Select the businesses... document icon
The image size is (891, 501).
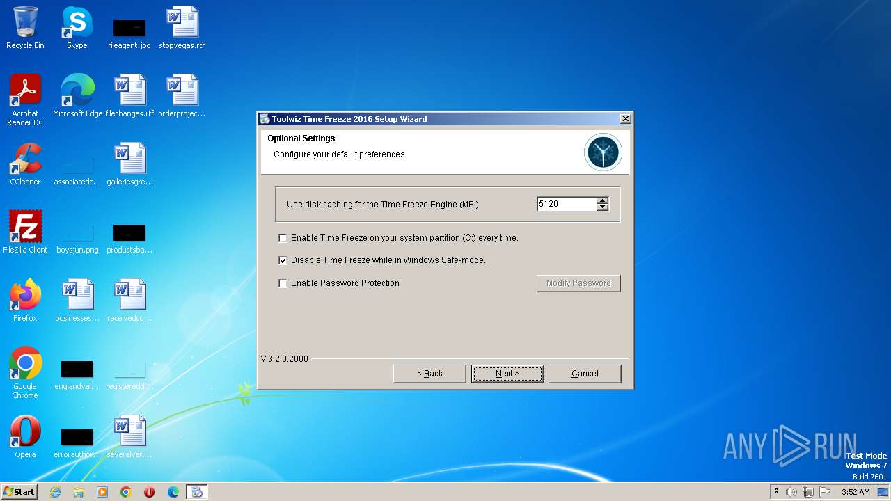[x=77, y=301]
